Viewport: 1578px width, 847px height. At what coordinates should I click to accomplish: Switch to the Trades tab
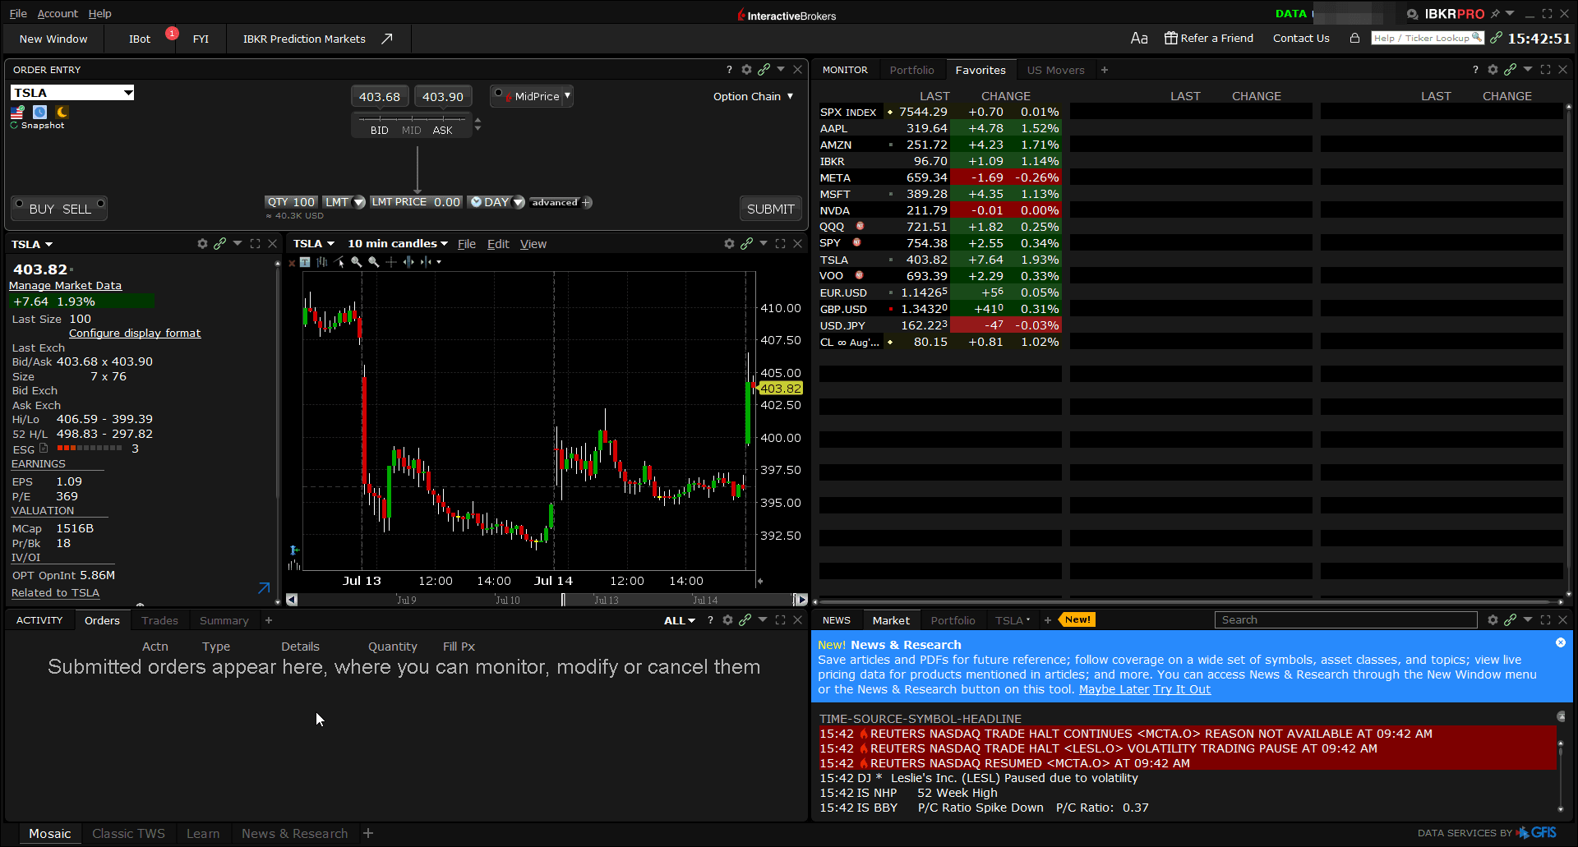point(159,620)
